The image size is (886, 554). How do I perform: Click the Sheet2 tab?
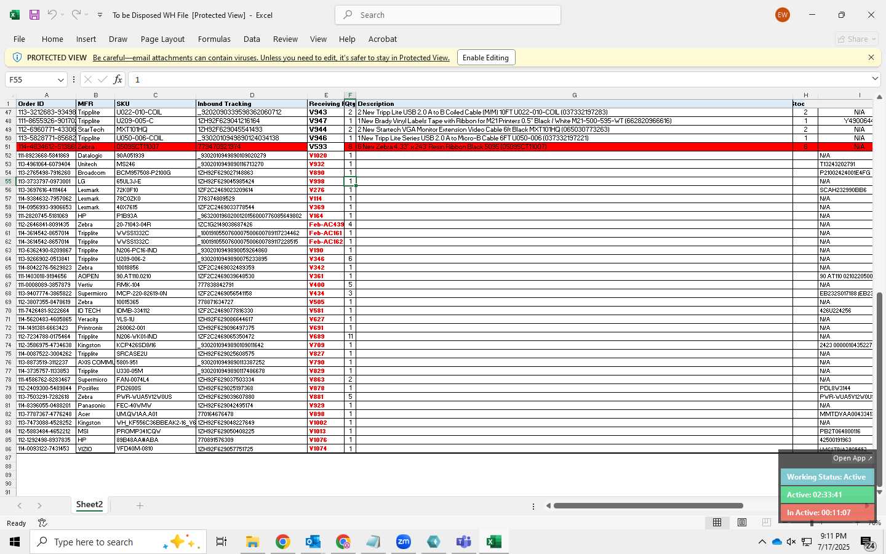[x=89, y=505]
